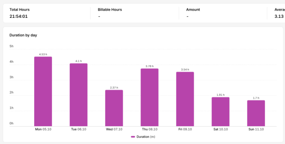The image size is (285, 144).
Task: Click the Wed 07.10 axis label
Action: pos(114,129)
